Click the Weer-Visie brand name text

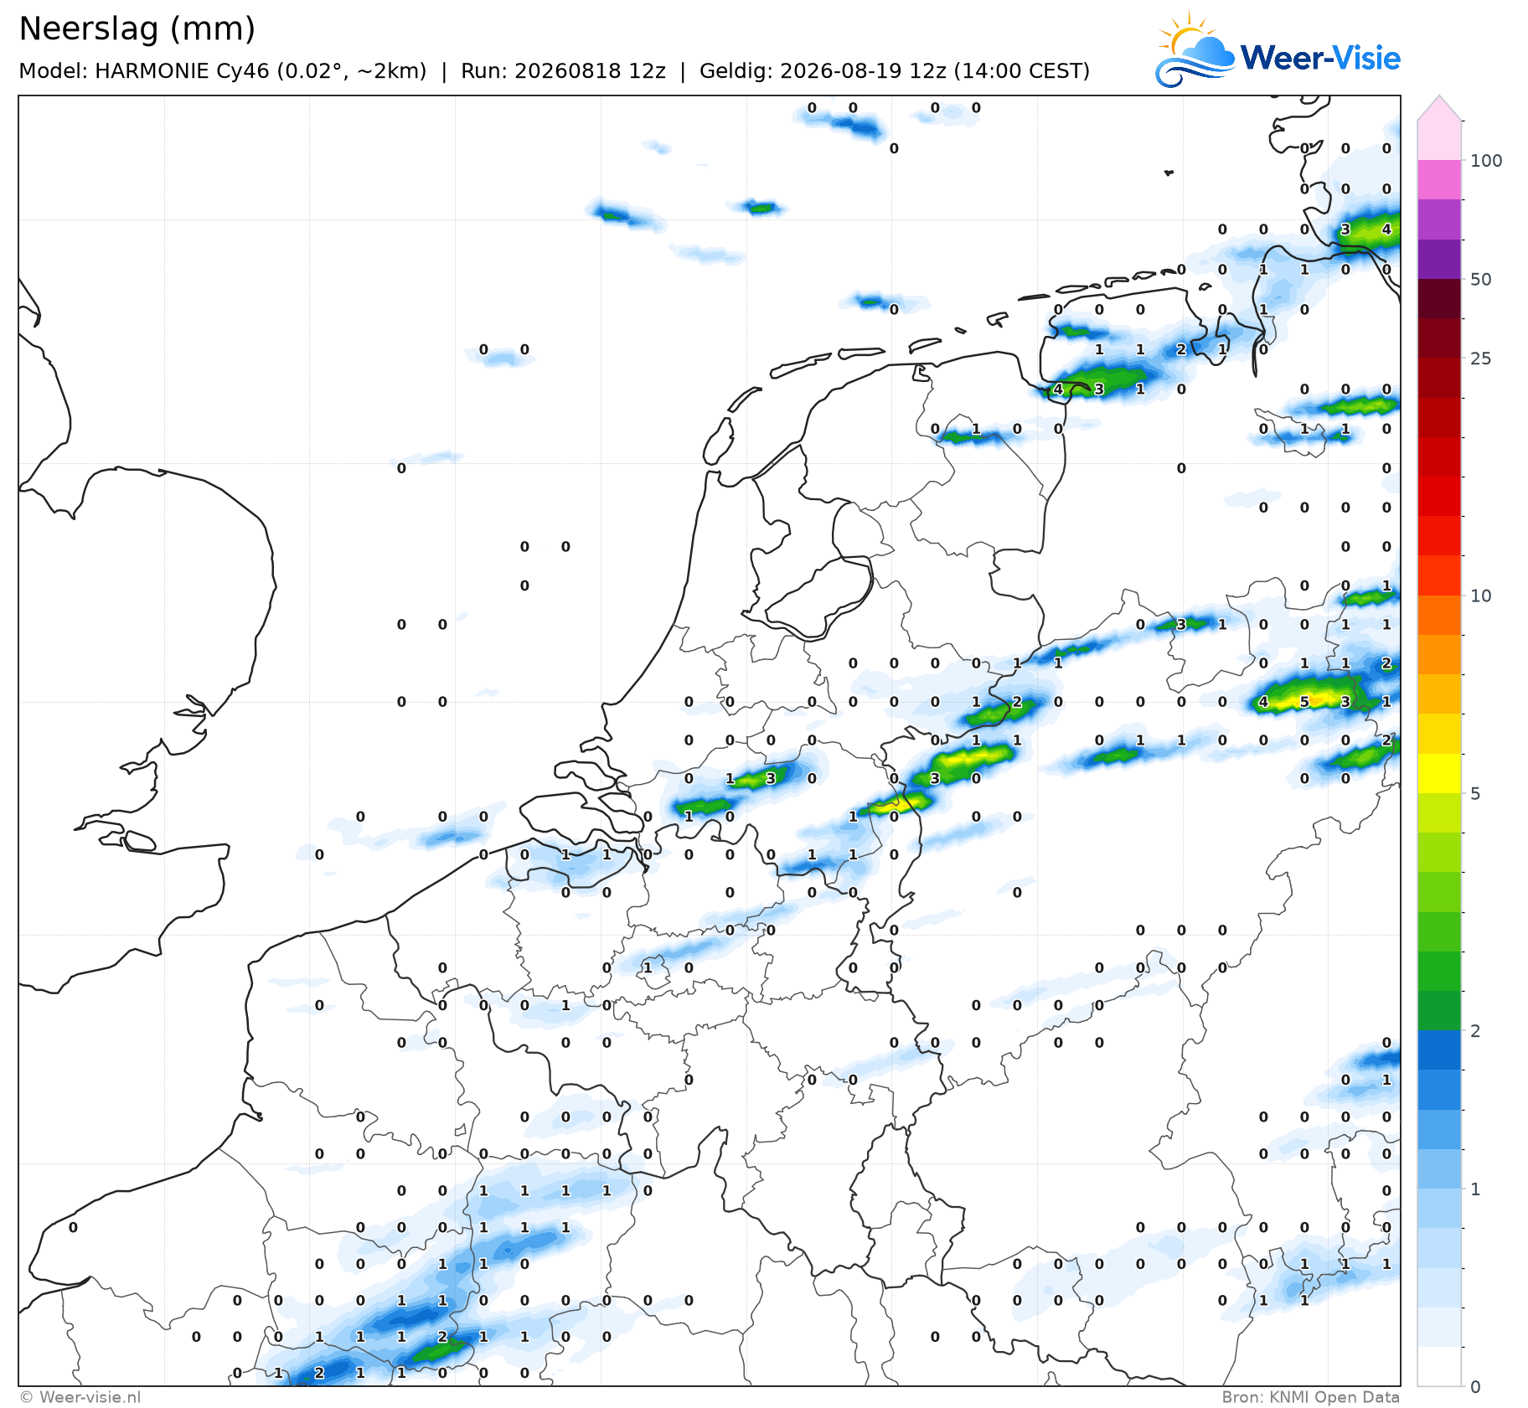click(1320, 58)
